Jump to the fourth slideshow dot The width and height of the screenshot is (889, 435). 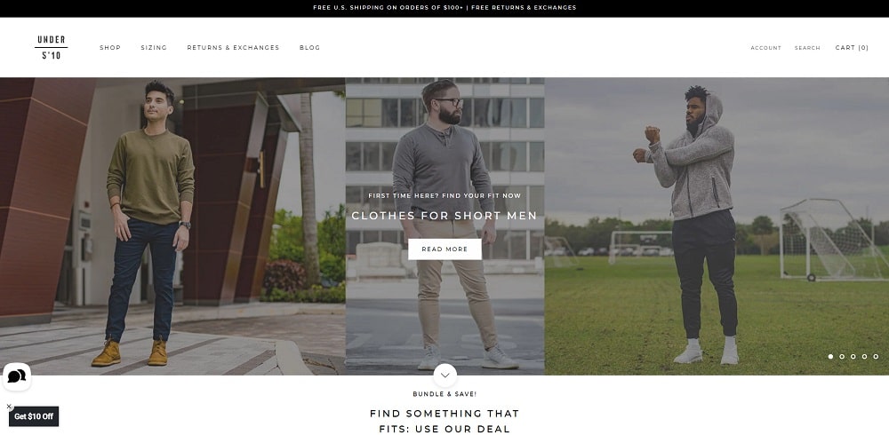point(865,356)
